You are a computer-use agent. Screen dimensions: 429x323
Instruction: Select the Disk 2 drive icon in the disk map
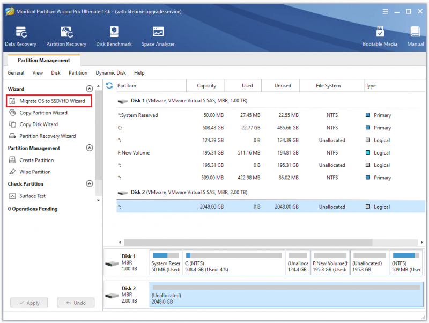coord(112,296)
